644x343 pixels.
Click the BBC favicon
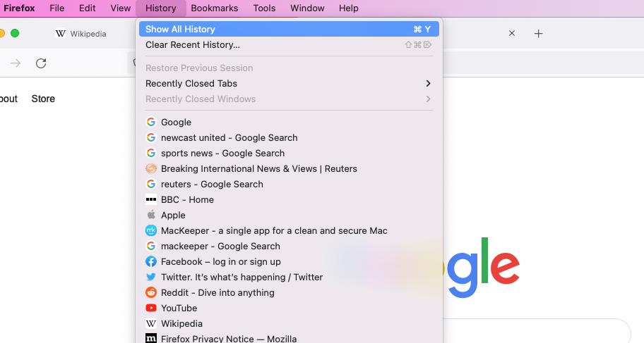151,200
